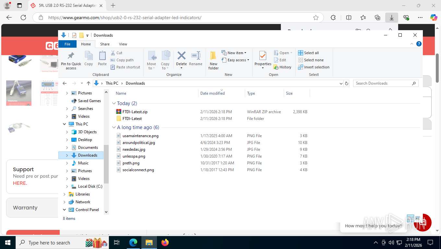Click History in the ribbon

tap(282, 67)
